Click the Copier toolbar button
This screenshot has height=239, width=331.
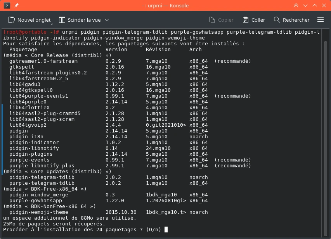pyautogui.click(x=221, y=20)
